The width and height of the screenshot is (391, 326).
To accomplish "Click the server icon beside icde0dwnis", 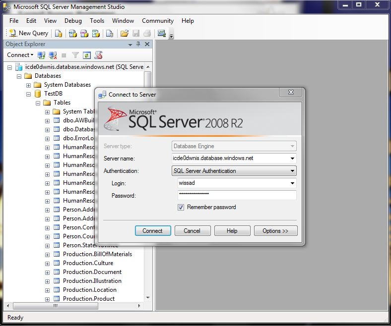I will [19, 67].
